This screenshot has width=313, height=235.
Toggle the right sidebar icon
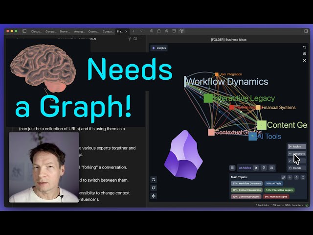(x=306, y=31)
